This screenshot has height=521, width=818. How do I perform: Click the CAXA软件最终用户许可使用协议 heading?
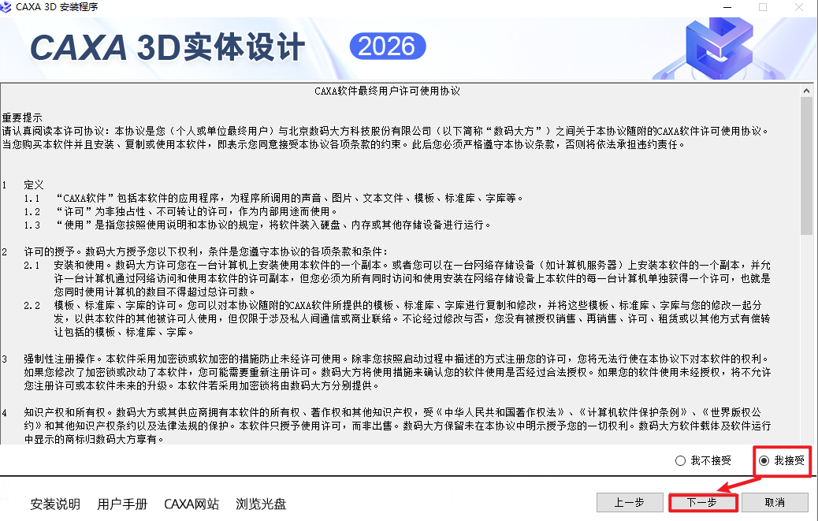pos(387,91)
